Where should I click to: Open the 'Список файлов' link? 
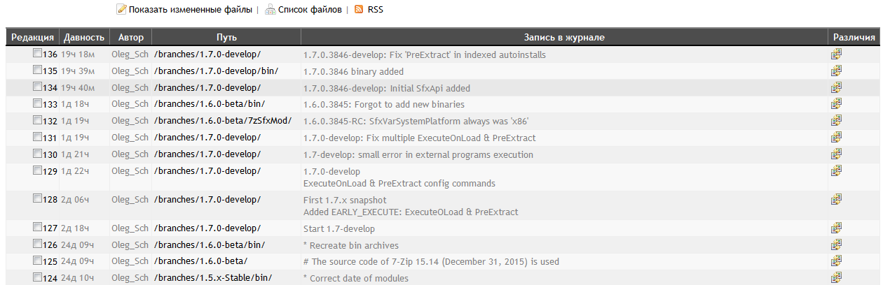310,10
